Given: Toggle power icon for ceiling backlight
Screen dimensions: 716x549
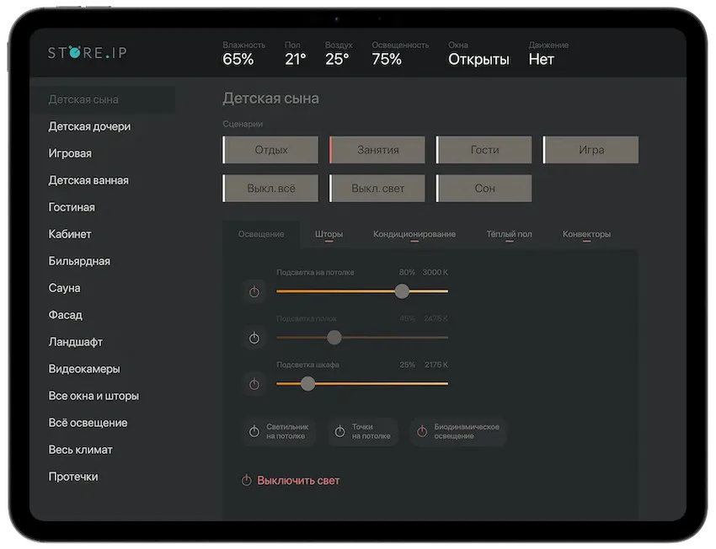Looking at the screenshot, I should [254, 292].
